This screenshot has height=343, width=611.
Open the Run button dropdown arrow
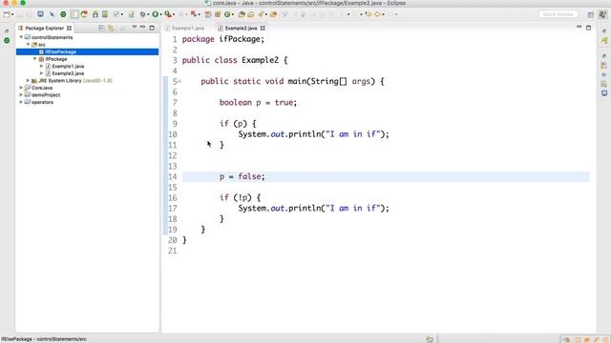160,14
